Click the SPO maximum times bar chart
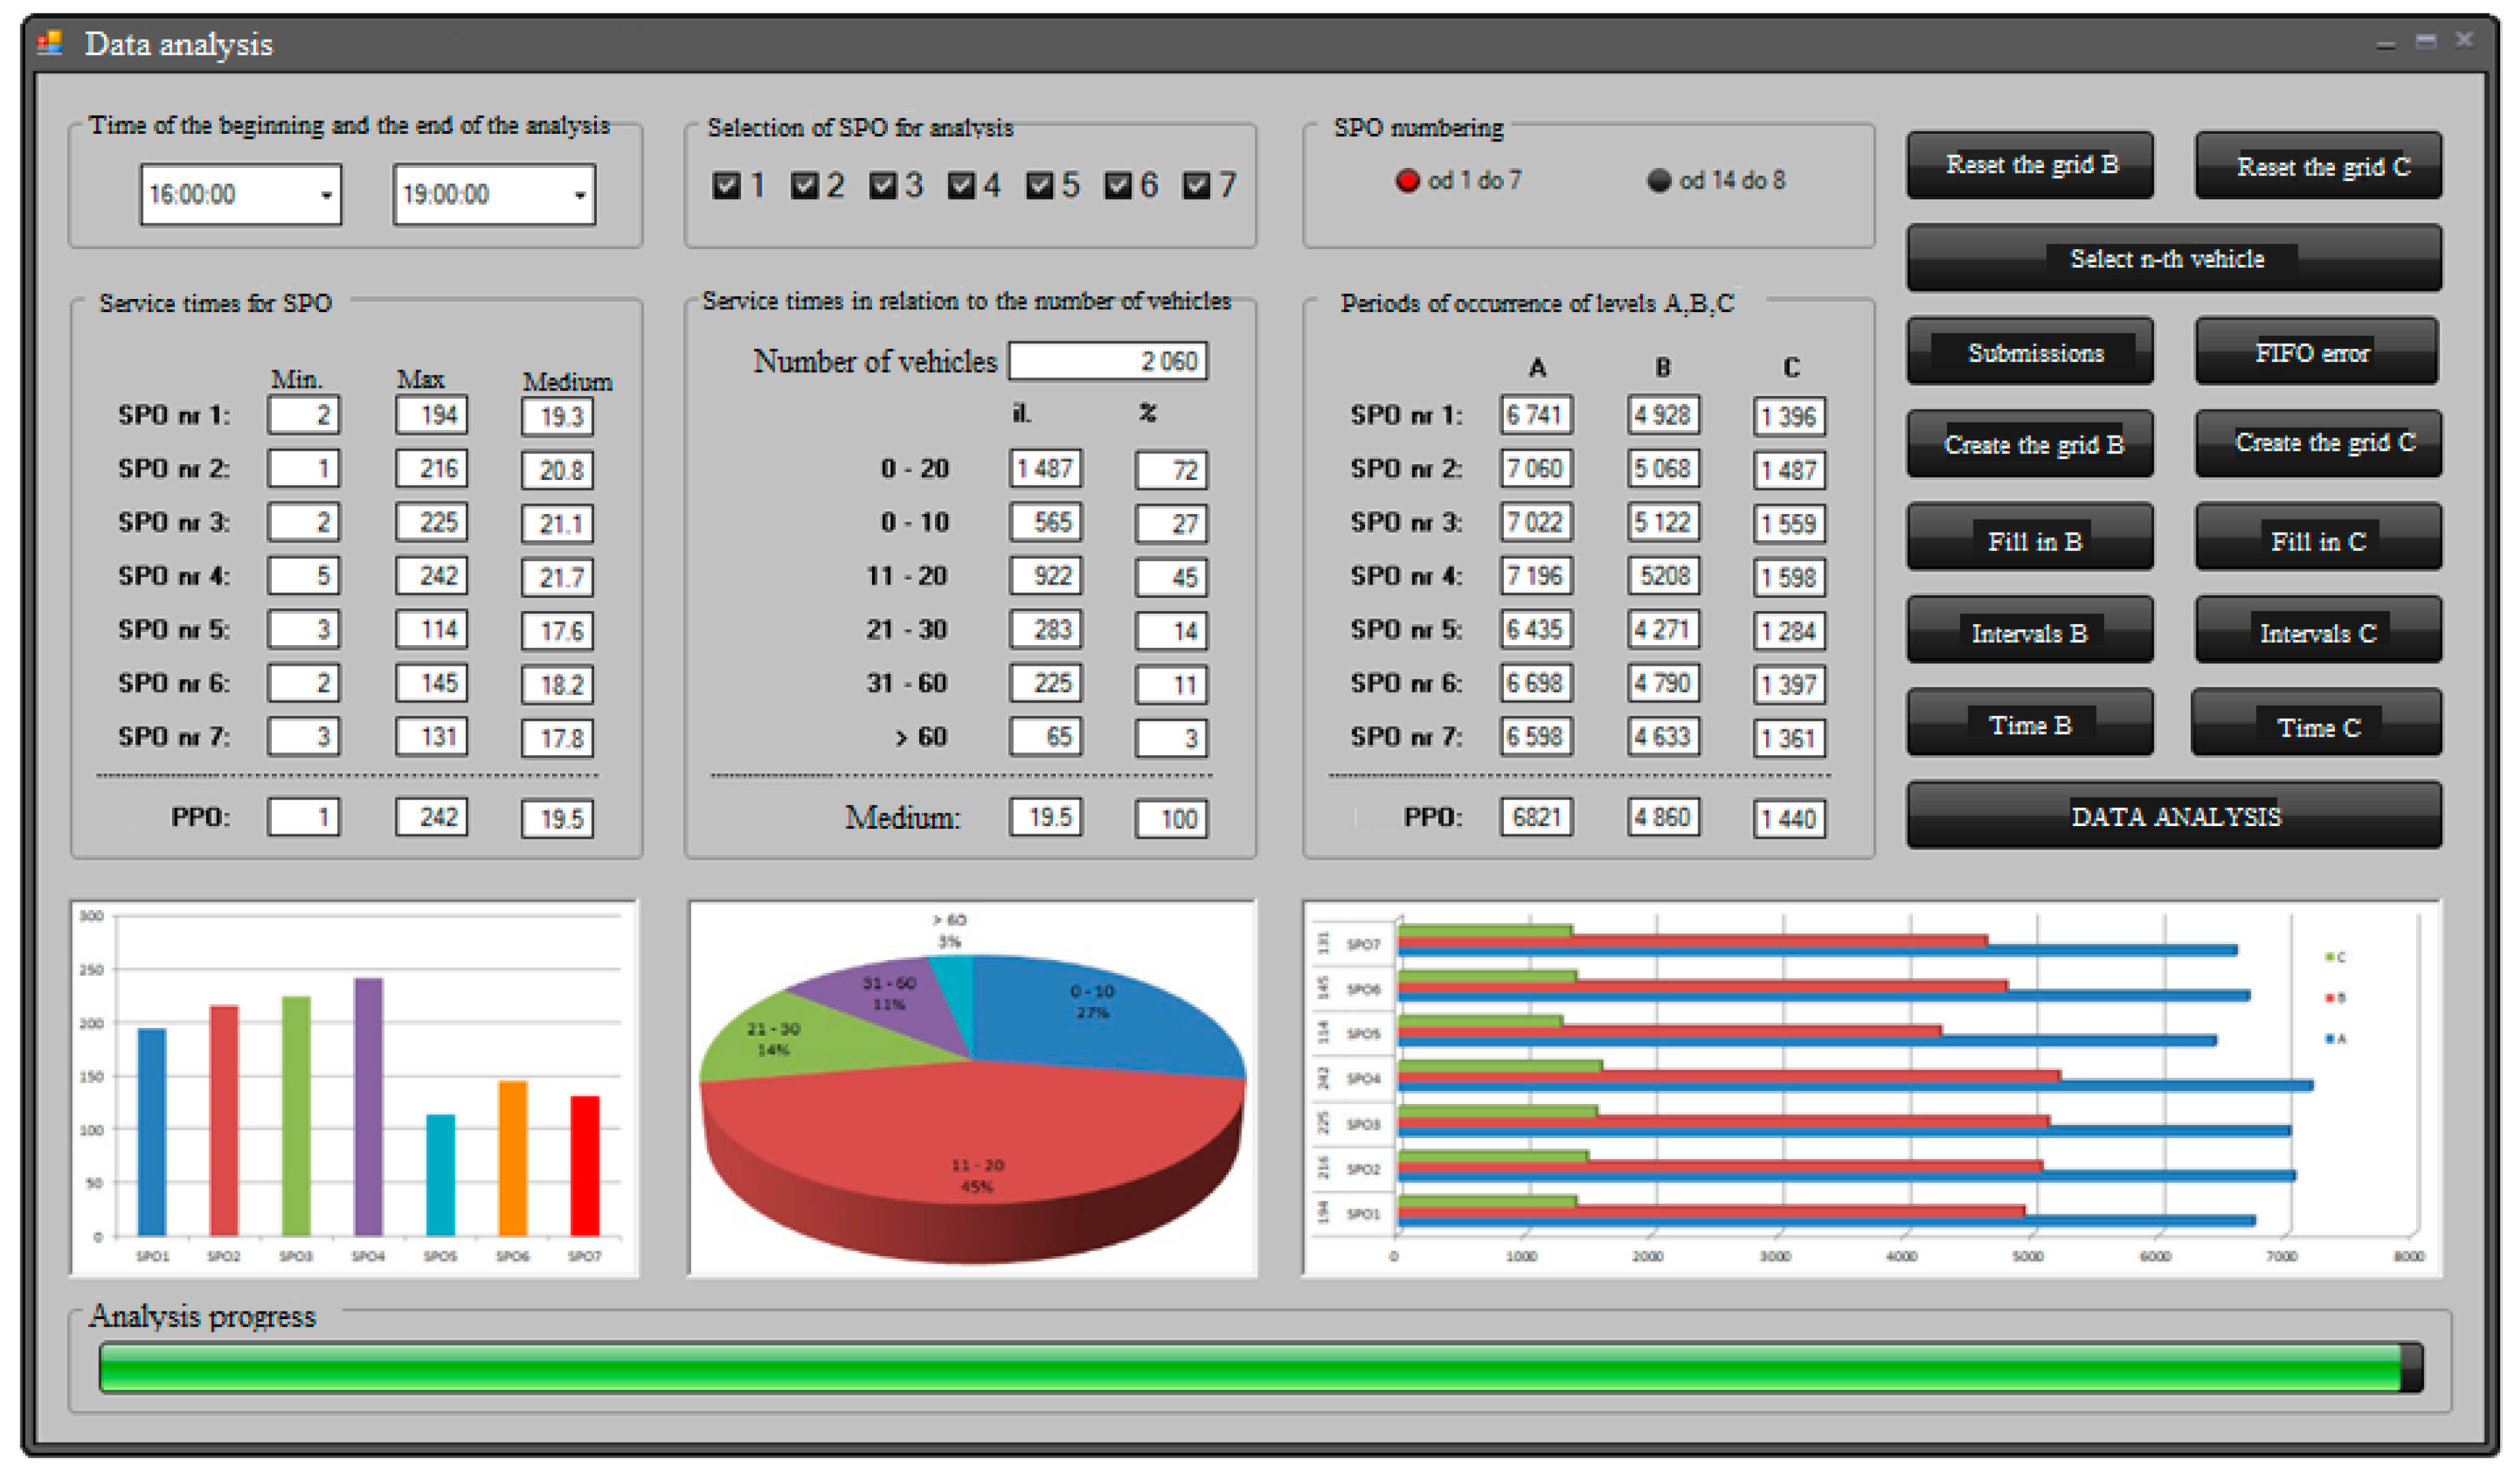Image resolution: width=2520 pixels, height=1474 pixels. [x=354, y=1088]
